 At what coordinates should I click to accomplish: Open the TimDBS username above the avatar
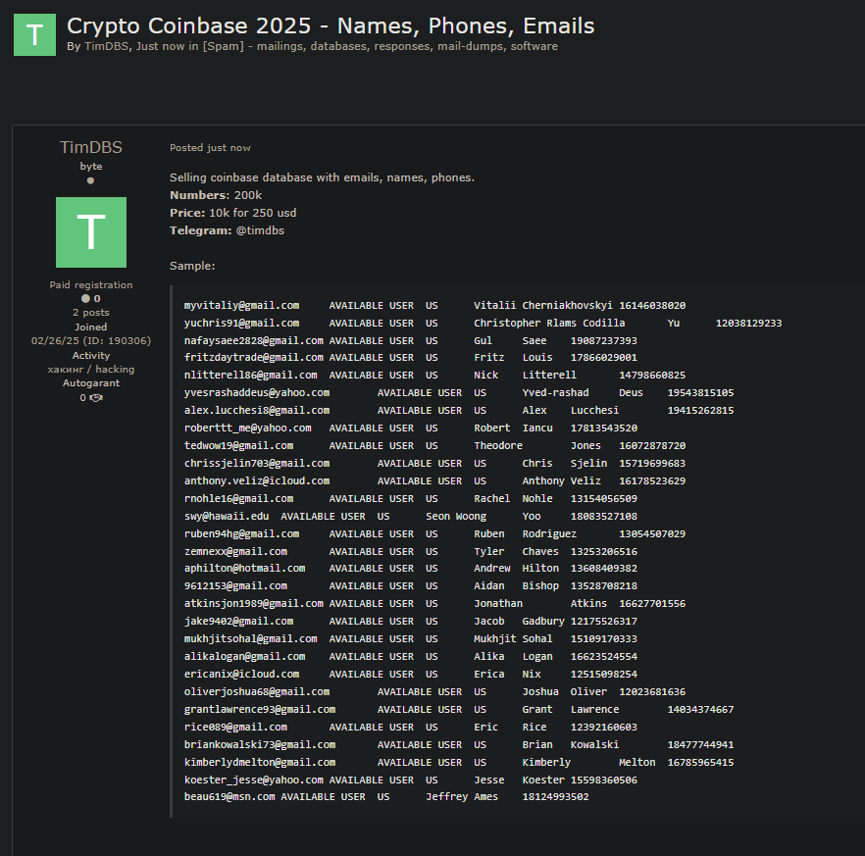tap(90, 147)
